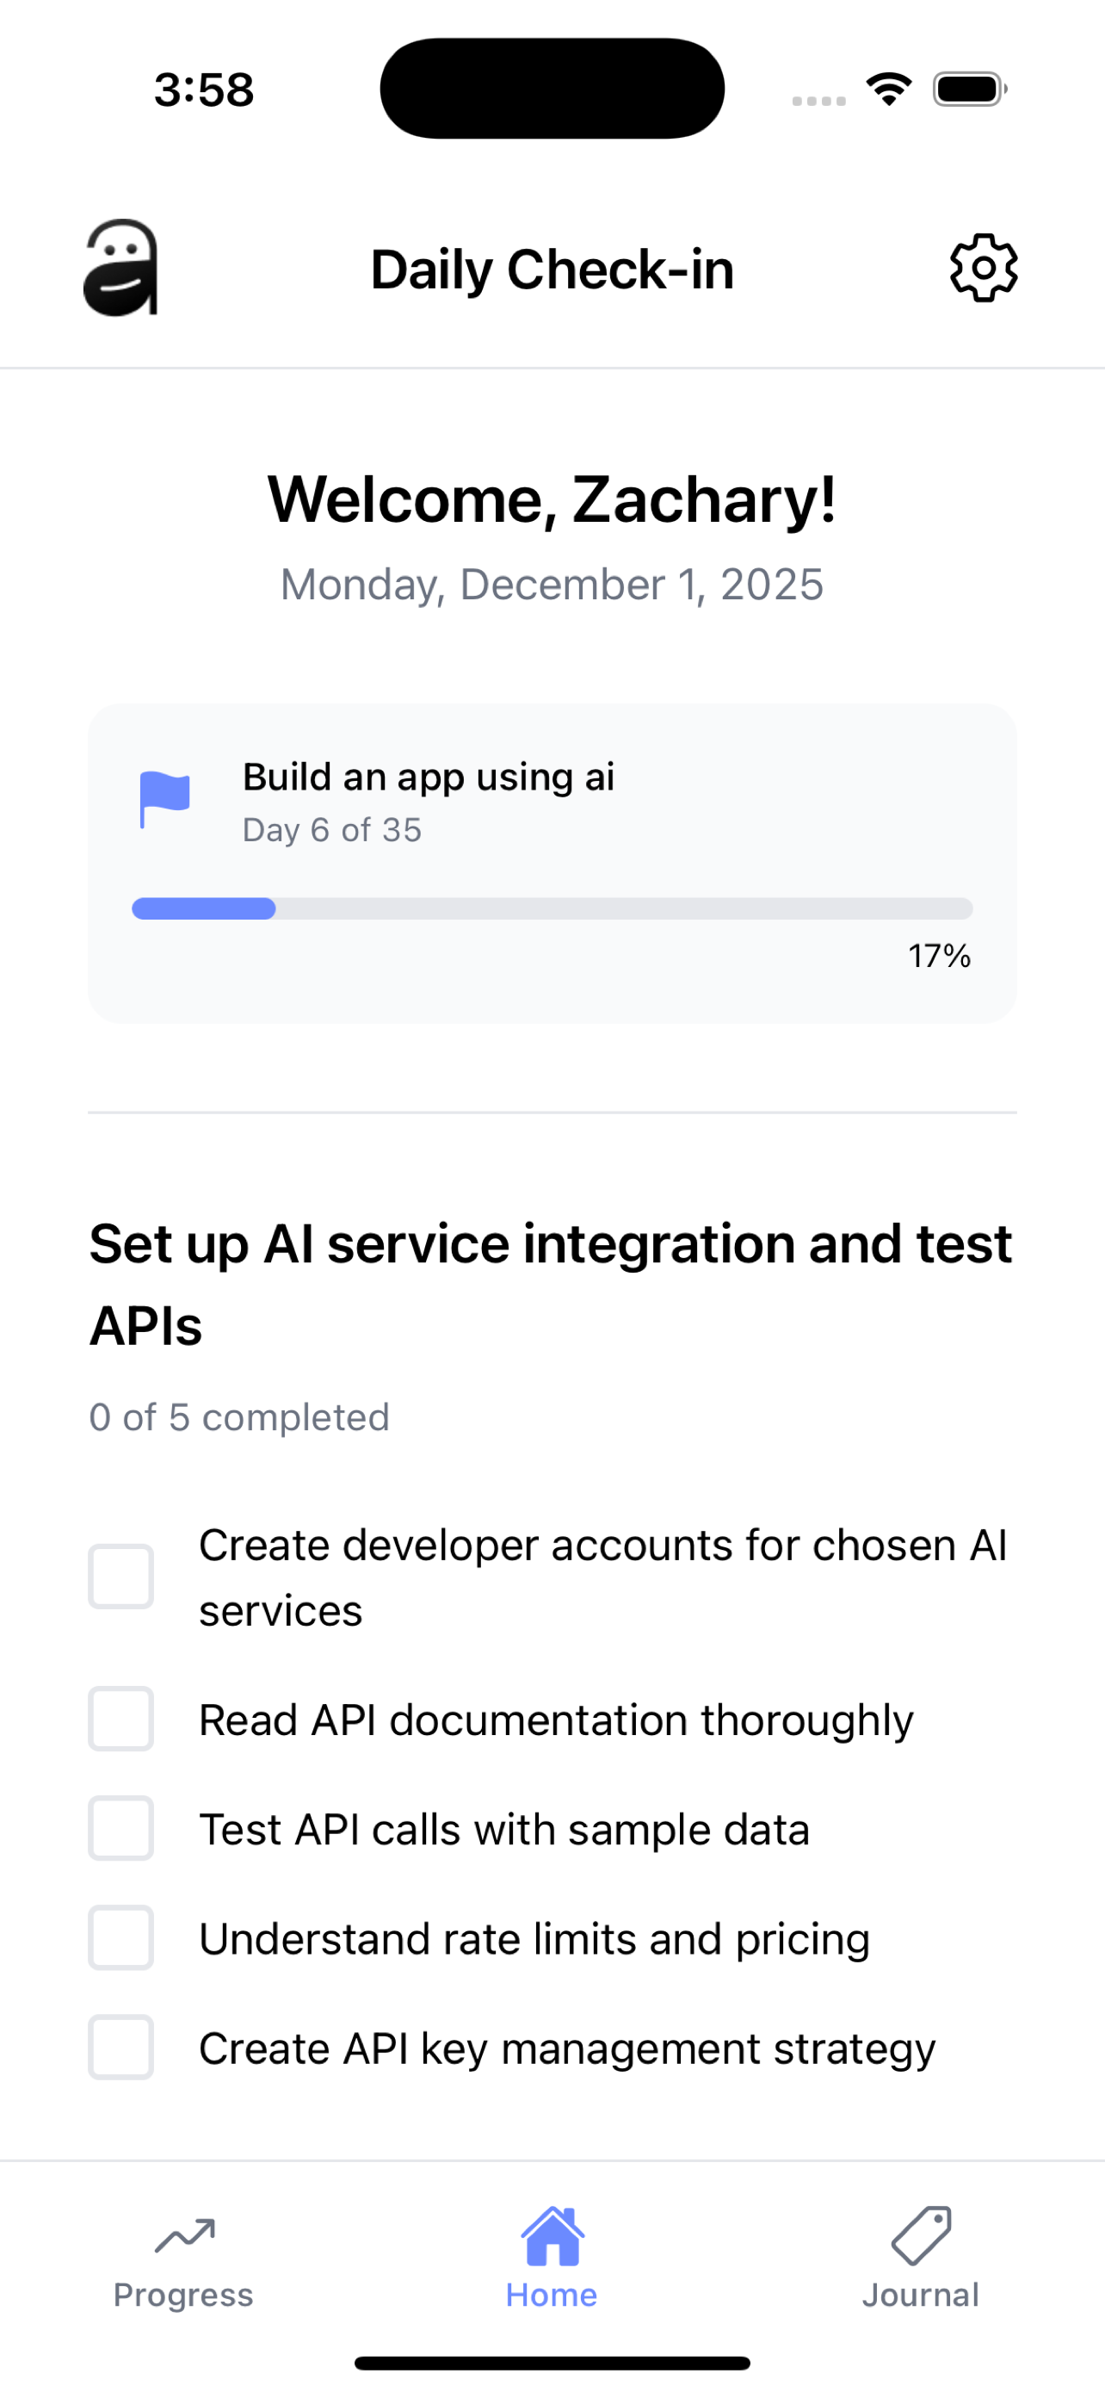Tap the Monday, December 1, 2025 date
The image size is (1105, 2392).
pos(552,585)
